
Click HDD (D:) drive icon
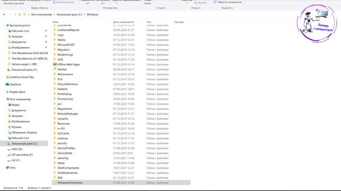coord(9,149)
